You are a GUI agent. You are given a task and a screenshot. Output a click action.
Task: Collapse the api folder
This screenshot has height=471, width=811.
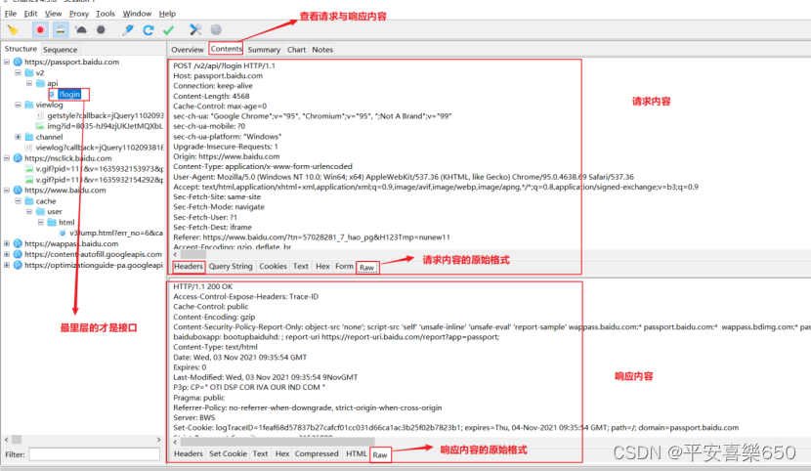click(x=29, y=83)
